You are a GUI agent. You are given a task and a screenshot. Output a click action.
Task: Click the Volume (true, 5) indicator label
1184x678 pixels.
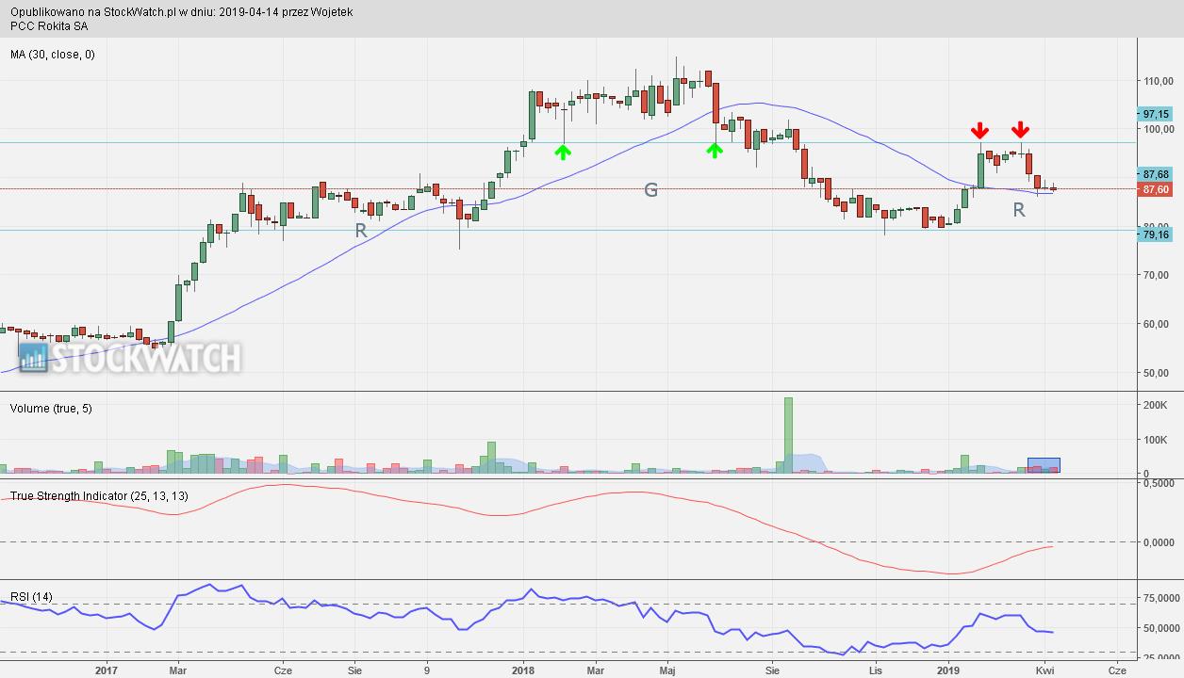(x=50, y=409)
